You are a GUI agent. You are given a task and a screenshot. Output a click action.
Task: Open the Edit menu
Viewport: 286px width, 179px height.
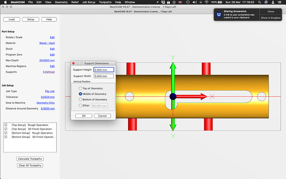(x=39, y=2)
